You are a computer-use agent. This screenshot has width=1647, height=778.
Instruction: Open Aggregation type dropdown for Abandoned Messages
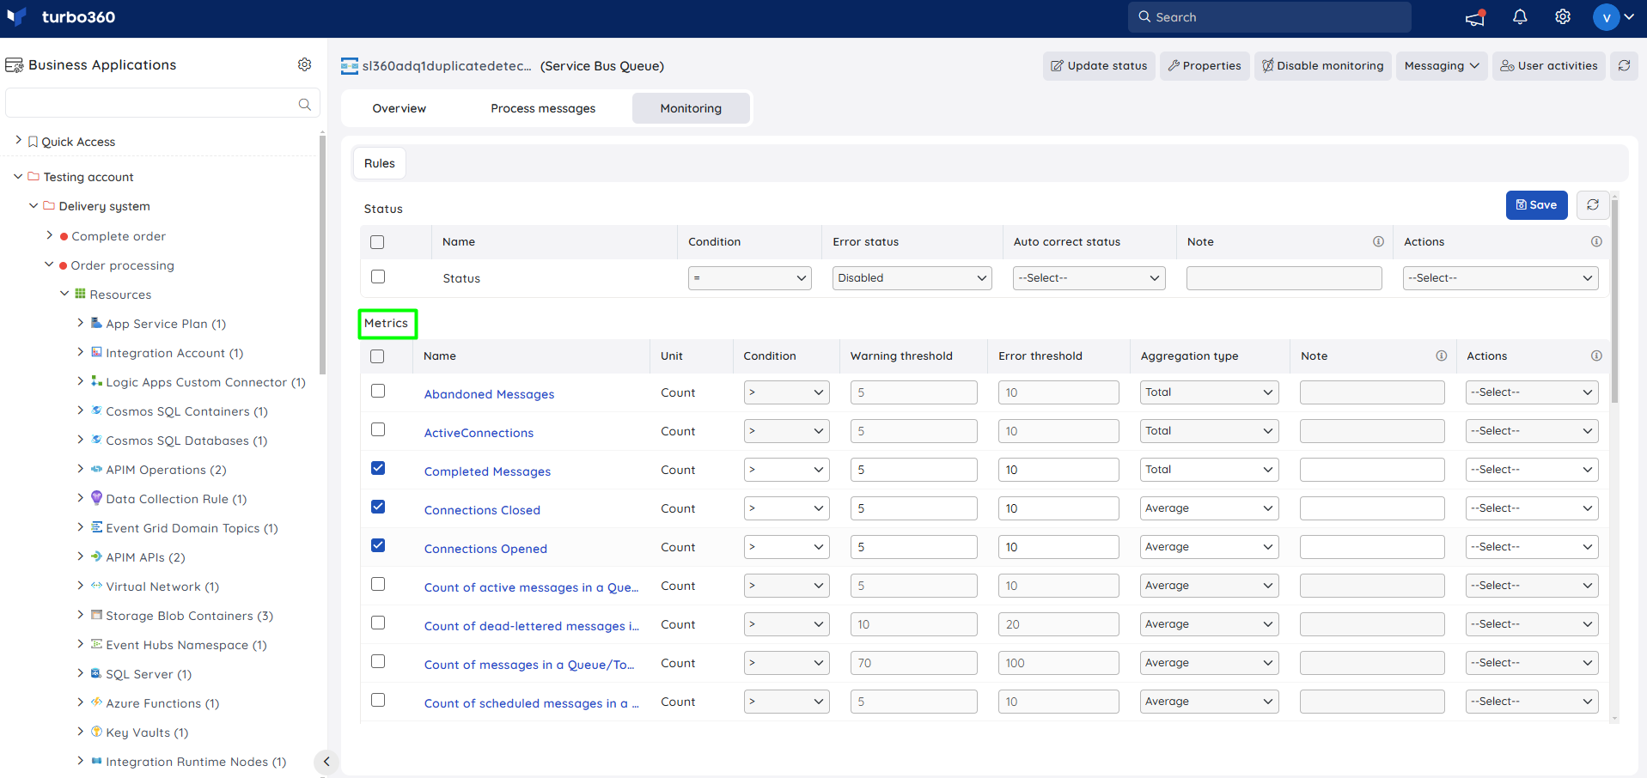1209,392
